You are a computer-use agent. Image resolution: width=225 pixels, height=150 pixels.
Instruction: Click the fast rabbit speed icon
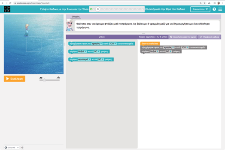point(58,78)
